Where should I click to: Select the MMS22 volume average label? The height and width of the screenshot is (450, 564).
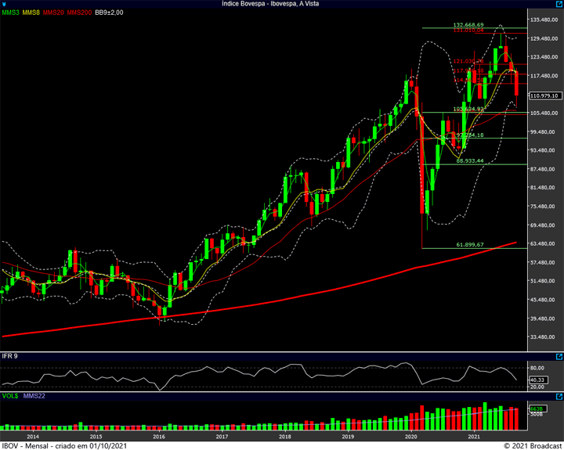click(34, 397)
